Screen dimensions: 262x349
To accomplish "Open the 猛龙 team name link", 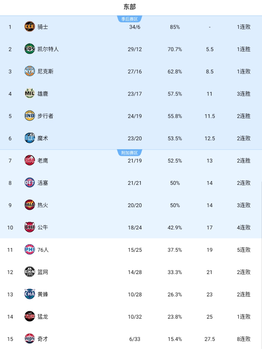I will [x=43, y=317].
